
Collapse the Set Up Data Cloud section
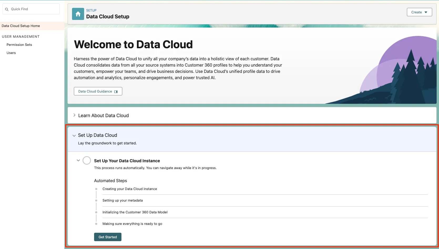[x=74, y=136]
